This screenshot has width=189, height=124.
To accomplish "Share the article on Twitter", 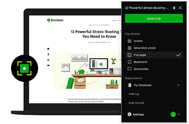I will click(x=48, y=49).
